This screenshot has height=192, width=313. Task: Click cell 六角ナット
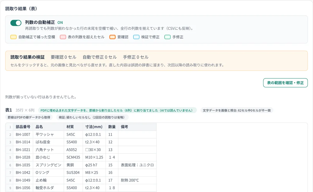pos(48,150)
